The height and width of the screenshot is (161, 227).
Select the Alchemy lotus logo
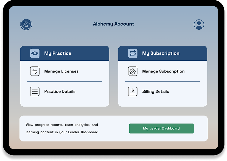[26, 24]
